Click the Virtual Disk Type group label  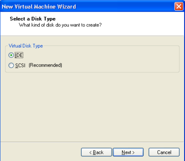26,46
